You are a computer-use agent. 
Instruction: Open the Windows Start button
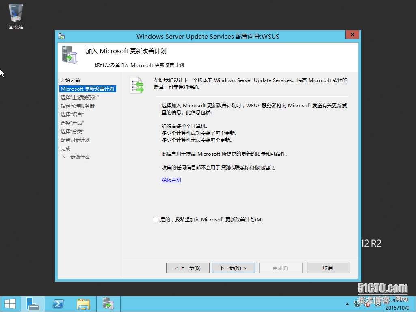tap(10, 304)
